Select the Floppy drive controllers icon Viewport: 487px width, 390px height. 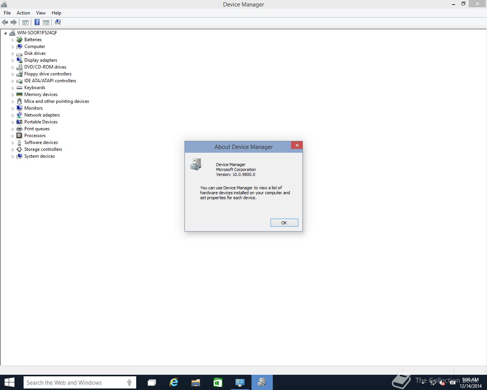tap(19, 74)
